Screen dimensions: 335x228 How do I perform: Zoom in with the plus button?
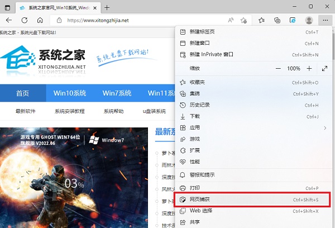[309, 68]
